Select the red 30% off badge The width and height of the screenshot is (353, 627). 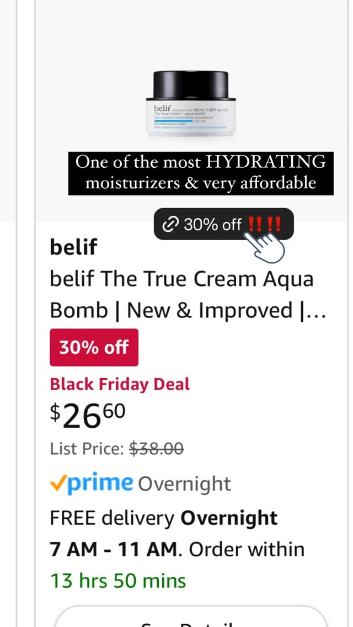point(94,347)
